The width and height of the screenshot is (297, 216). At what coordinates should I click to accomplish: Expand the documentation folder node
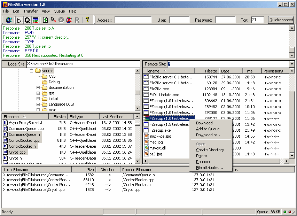click(x=38, y=88)
